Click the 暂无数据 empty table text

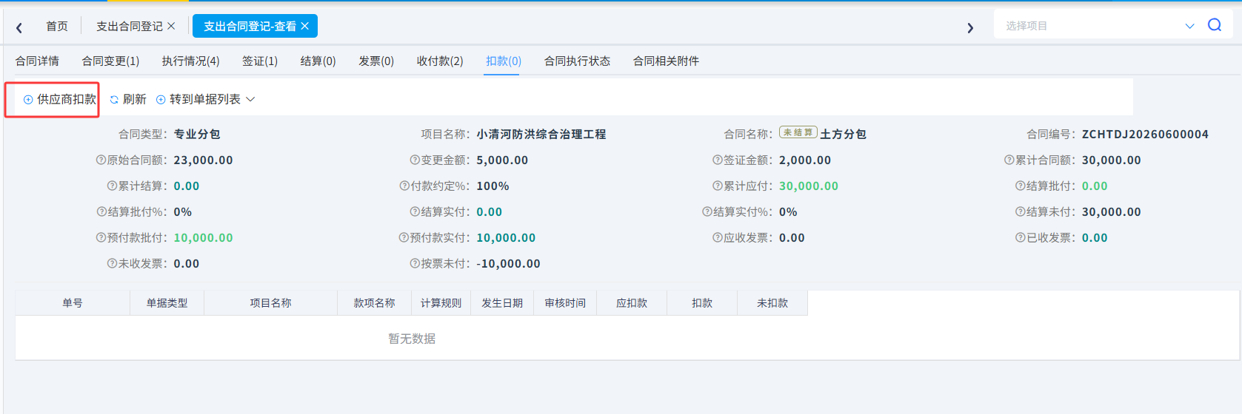point(412,339)
